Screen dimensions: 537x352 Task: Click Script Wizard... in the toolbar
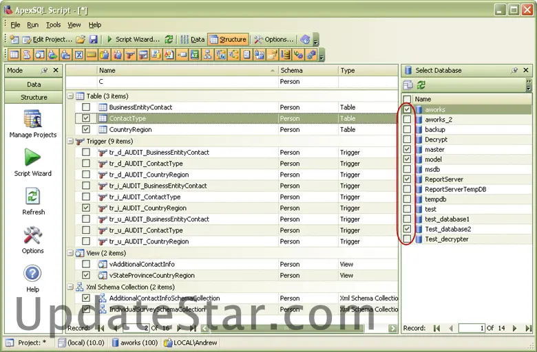133,39
